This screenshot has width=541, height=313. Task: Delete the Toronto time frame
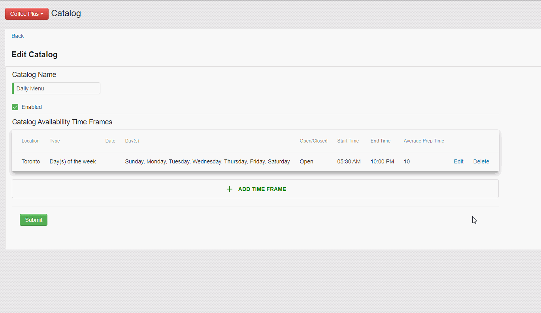(x=481, y=161)
